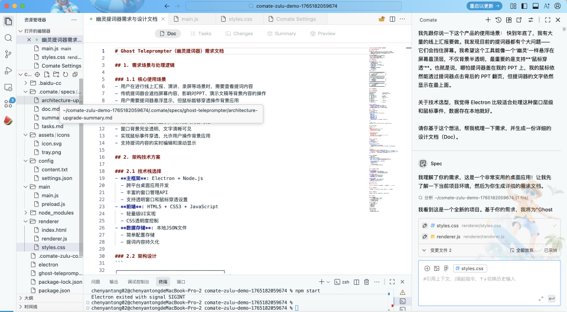Split the editor to the right

392,19
